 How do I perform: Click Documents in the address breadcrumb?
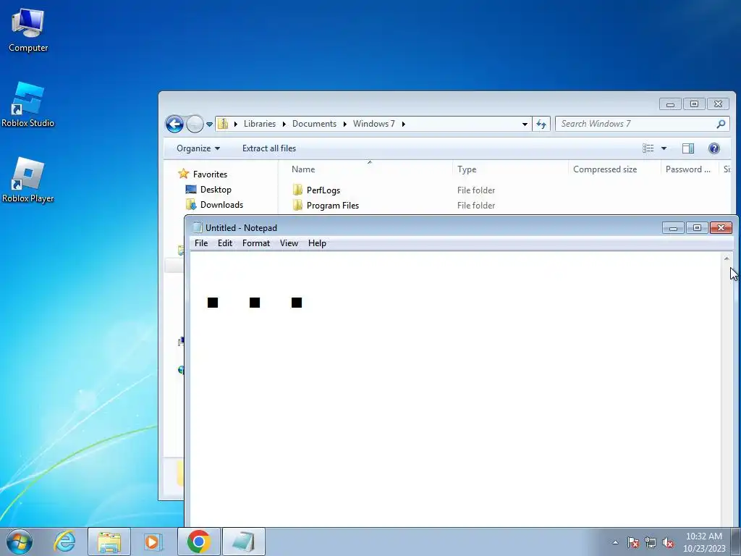point(314,124)
